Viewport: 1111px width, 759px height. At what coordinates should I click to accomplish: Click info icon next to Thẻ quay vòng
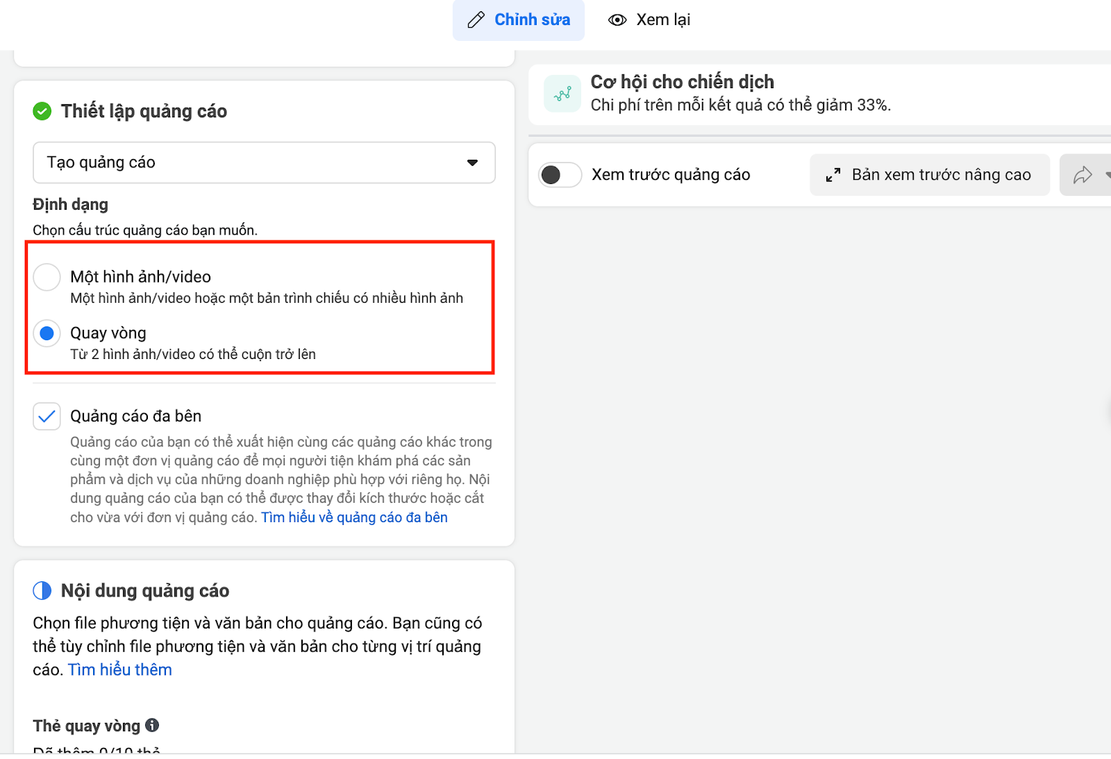point(152,726)
